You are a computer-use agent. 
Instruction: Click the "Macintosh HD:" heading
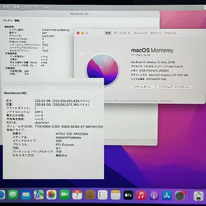tap(16, 93)
